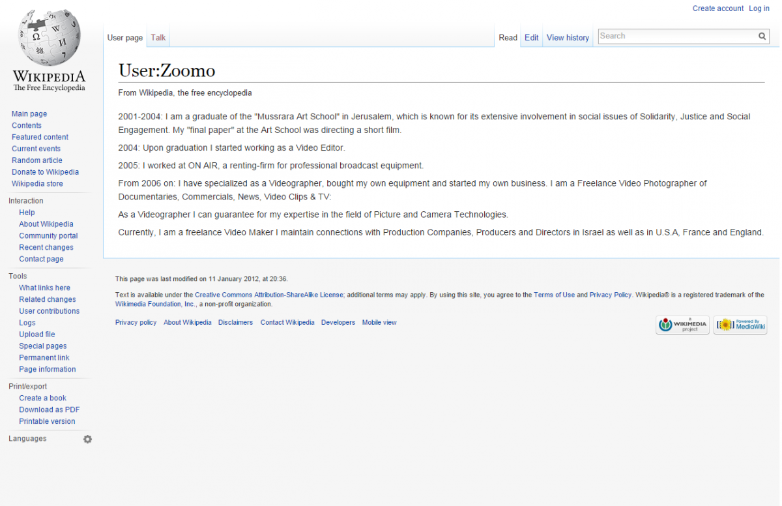
Task: Click the User:Zoomo page heading
Action: tap(167, 70)
